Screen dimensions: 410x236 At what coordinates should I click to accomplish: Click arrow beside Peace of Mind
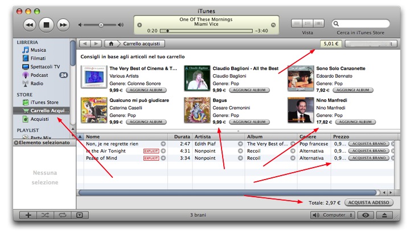(x=163, y=158)
